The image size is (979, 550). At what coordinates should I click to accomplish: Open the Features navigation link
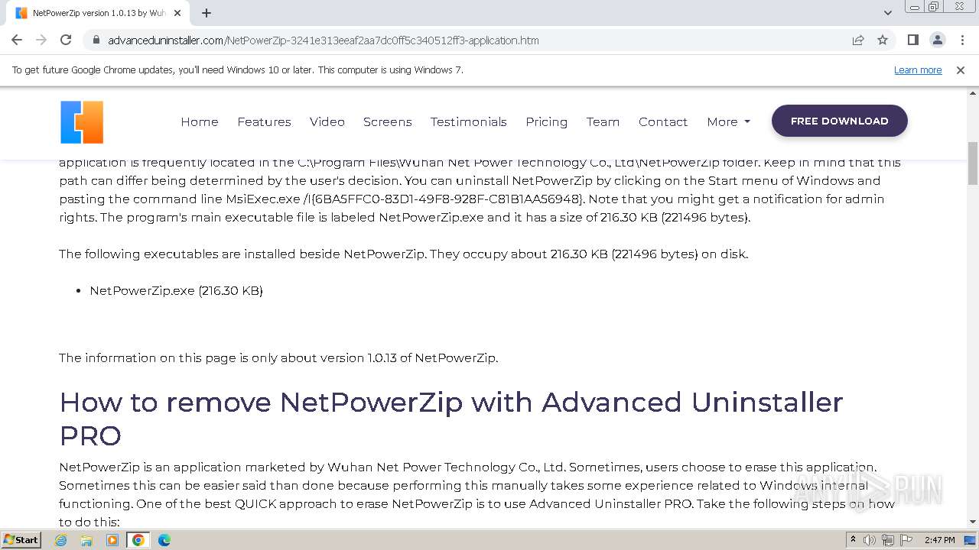point(264,121)
